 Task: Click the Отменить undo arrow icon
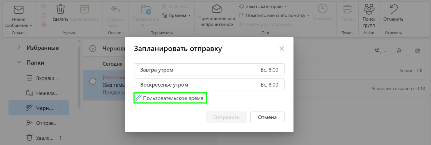[393, 9]
